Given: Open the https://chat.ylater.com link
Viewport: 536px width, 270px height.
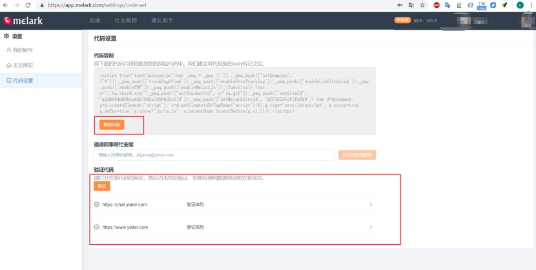Looking at the screenshot, I should 125,205.
